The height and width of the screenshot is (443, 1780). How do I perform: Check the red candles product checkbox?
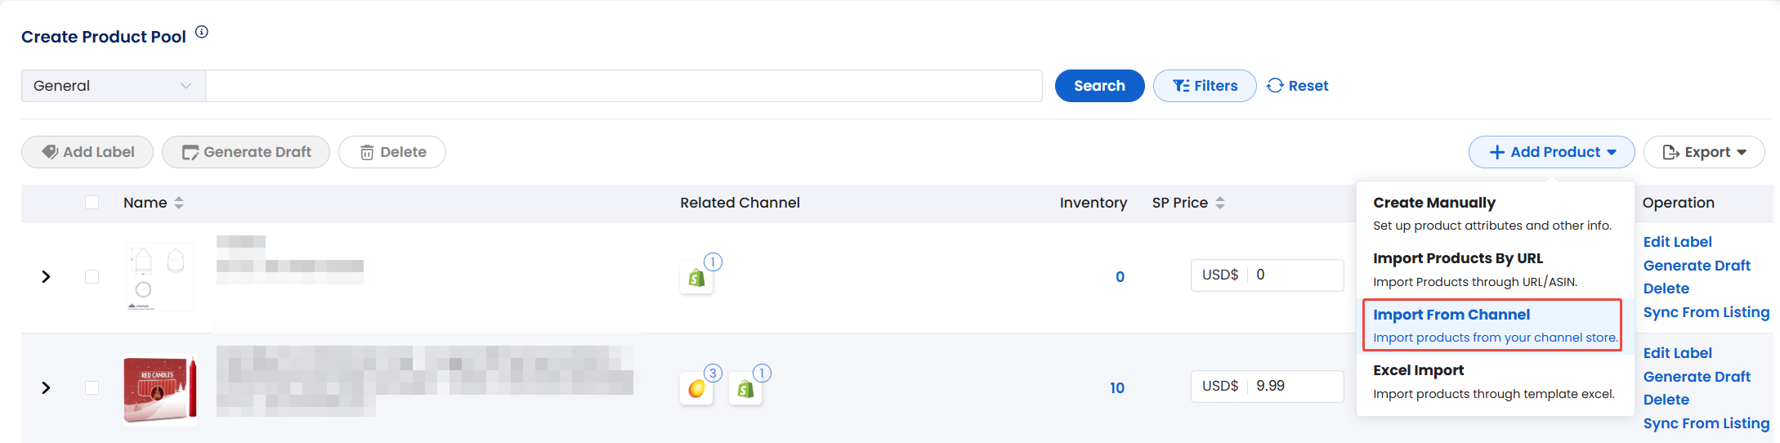pyautogui.click(x=92, y=387)
